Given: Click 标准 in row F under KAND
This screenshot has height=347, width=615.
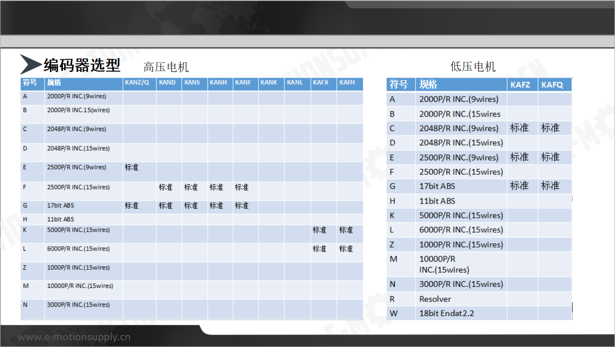Looking at the screenshot, I should click(166, 187).
